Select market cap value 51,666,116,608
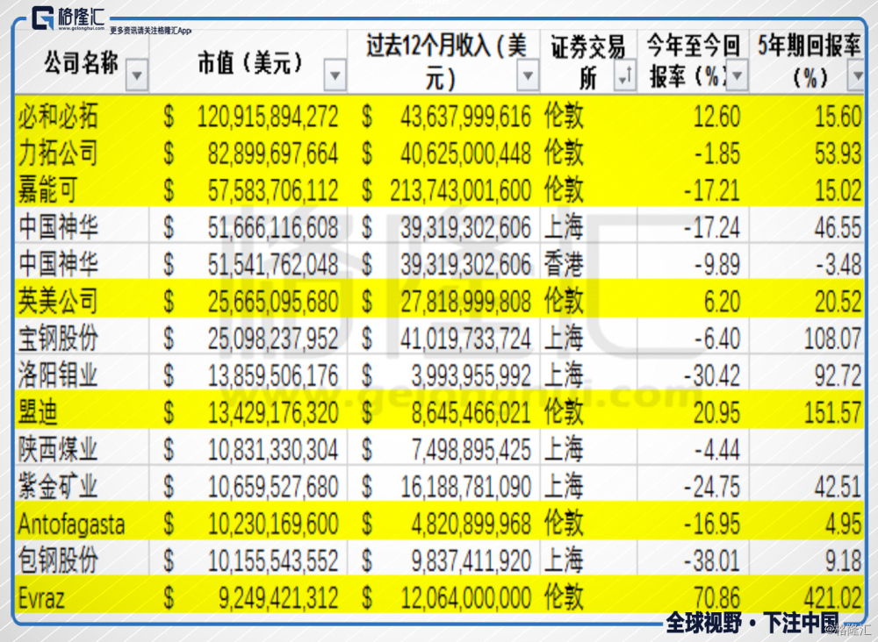The image size is (878, 642). [273, 228]
